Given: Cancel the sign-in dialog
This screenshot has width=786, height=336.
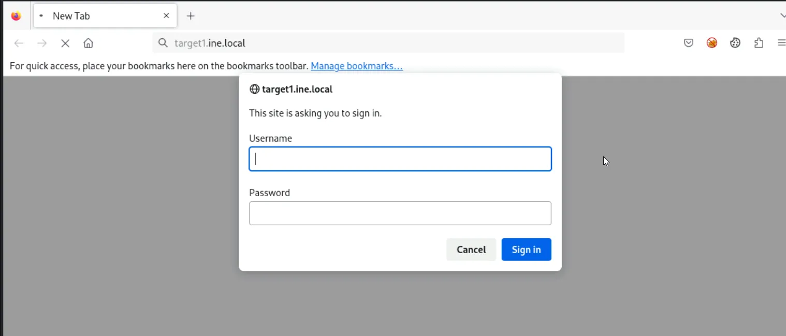Looking at the screenshot, I should (x=471, y=249).
